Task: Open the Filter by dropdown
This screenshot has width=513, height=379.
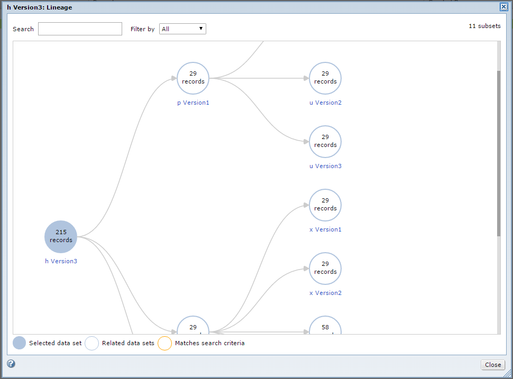Action: tap(182, 29)
